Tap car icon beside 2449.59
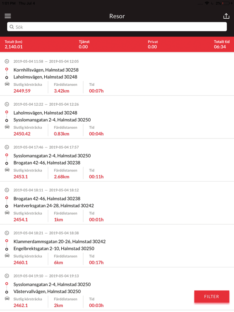 click(7, 84)
